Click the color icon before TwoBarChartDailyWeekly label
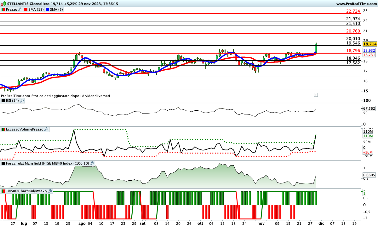This screenshot has height=227, width=378. pos(3,191)
